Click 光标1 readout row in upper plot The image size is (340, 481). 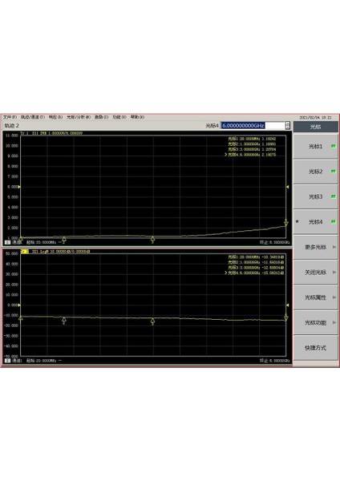(x=252, y=139)
